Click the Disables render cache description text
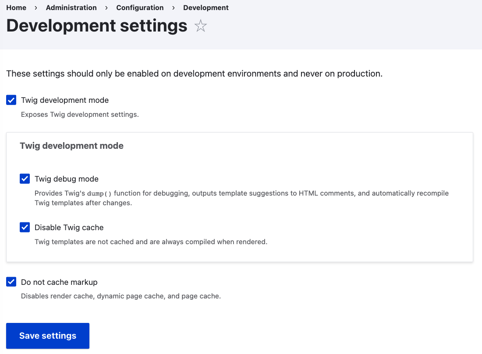This screenshot has height=354, width=482. click(120, 296)
